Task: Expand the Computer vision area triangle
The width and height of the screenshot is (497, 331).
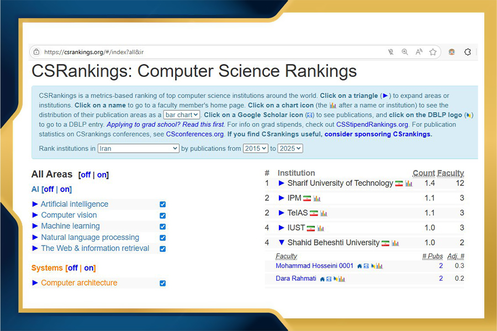Action: [35, 215]
